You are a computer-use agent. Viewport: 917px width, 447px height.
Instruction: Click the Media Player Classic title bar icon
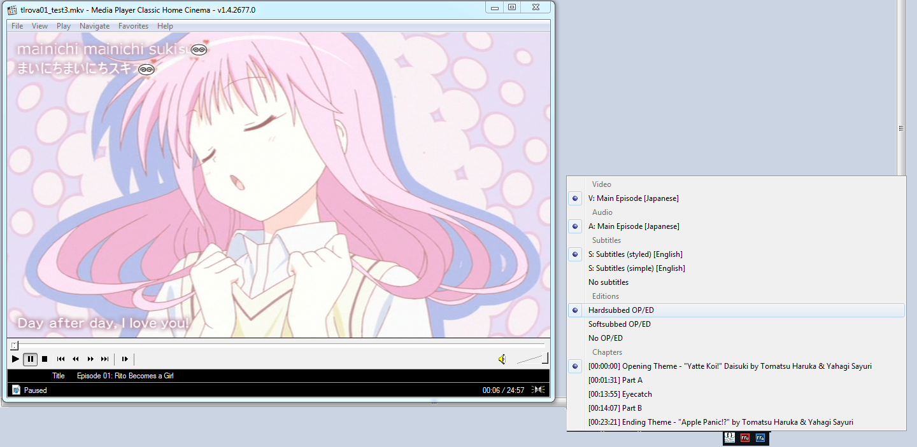click(x=11, y=10)
